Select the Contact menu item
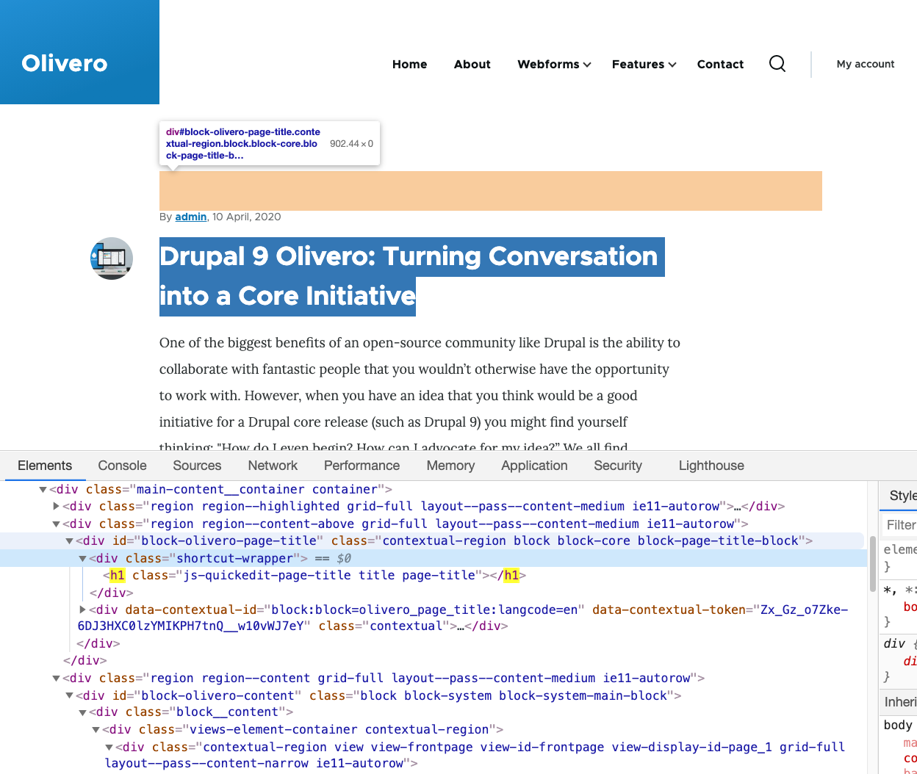 (x=720, y=65)
